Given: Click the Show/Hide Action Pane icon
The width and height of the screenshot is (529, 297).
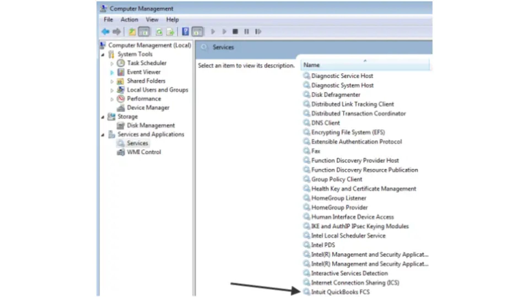Looking at the screenshot, I should point(198,32).
